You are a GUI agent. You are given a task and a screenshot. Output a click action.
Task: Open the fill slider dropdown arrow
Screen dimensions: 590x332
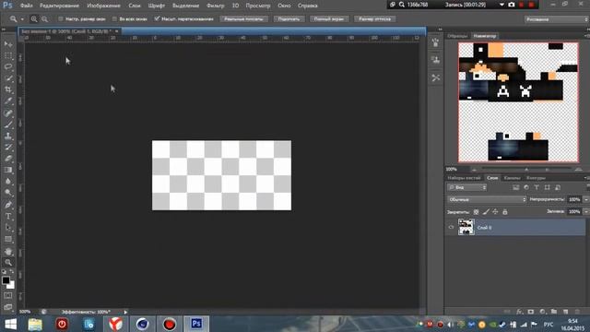pyautogui.click(x=585, y=212)
